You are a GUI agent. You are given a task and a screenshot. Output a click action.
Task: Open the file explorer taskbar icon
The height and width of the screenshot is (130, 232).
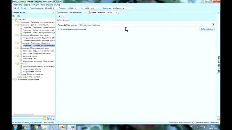[x=45, y=127]
